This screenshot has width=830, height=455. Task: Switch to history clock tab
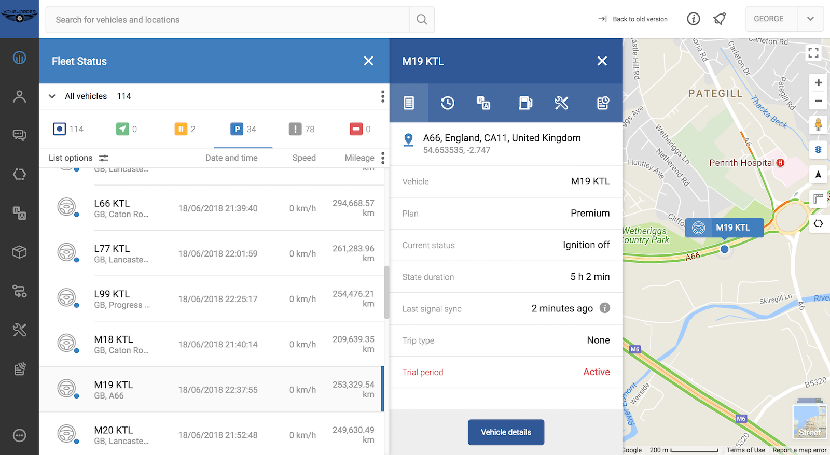click(447, 103)
